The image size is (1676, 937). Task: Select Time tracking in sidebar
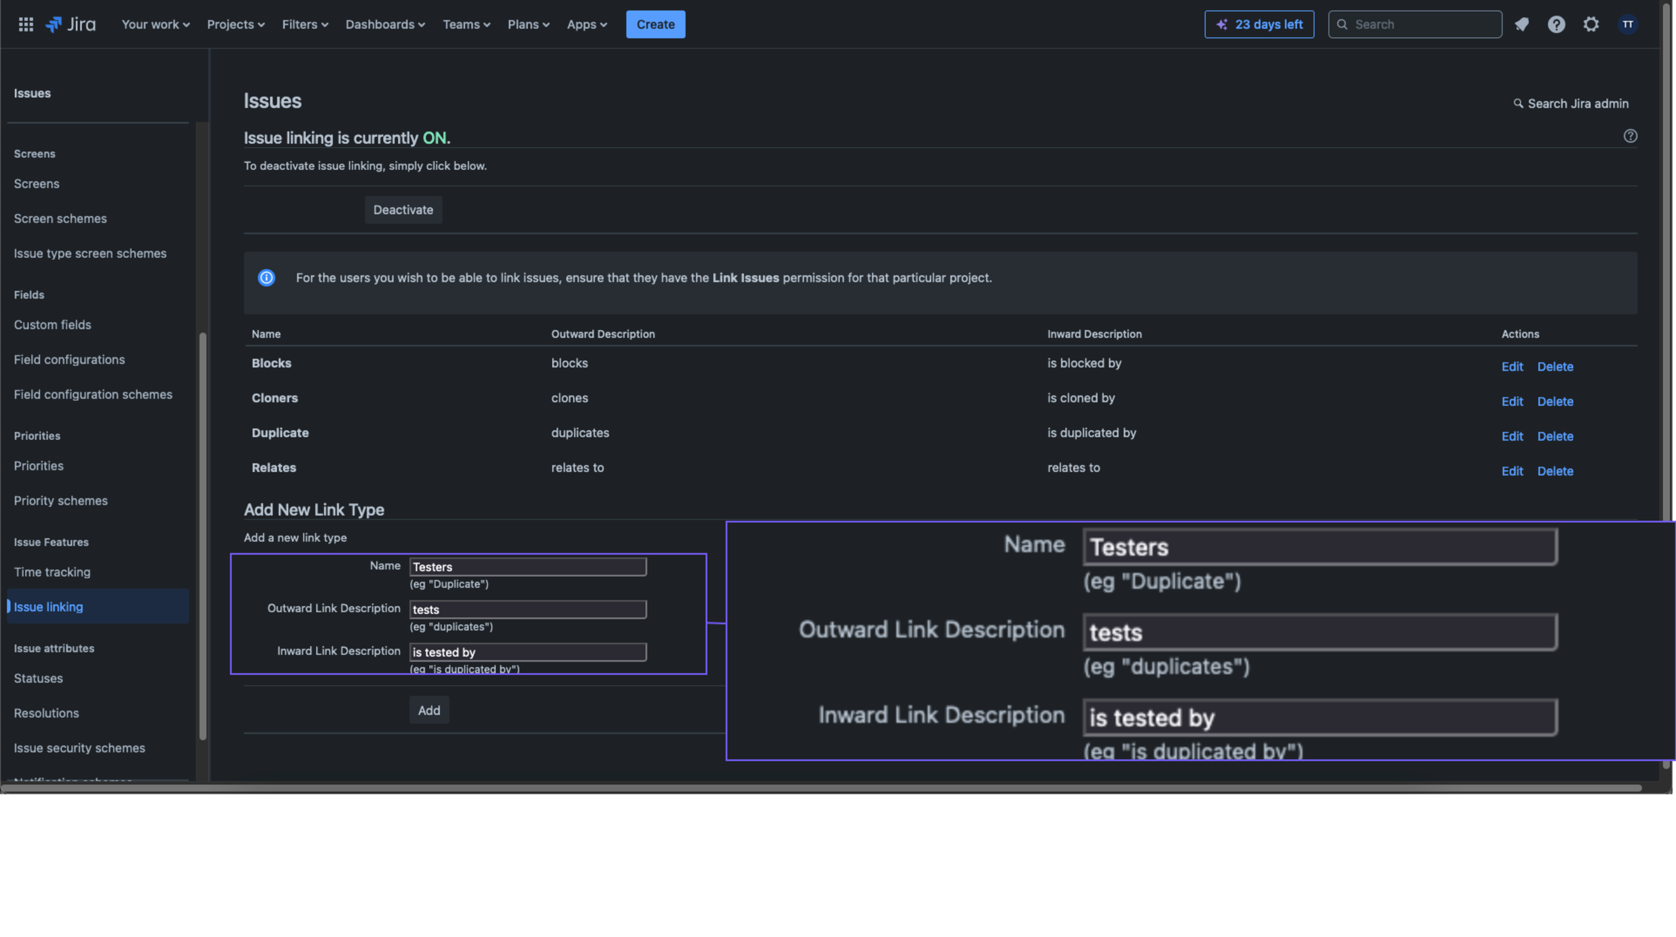click(52, 571)
